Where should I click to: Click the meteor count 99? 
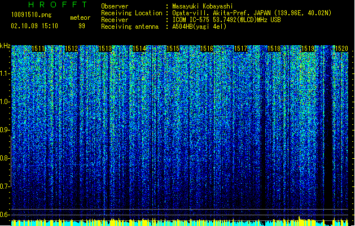(x=82, y=26)
